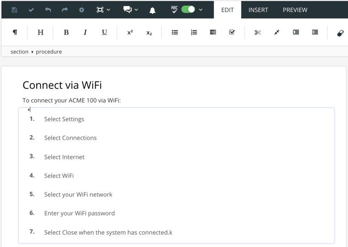Insert a numbered list

click(x=194, y=32)
